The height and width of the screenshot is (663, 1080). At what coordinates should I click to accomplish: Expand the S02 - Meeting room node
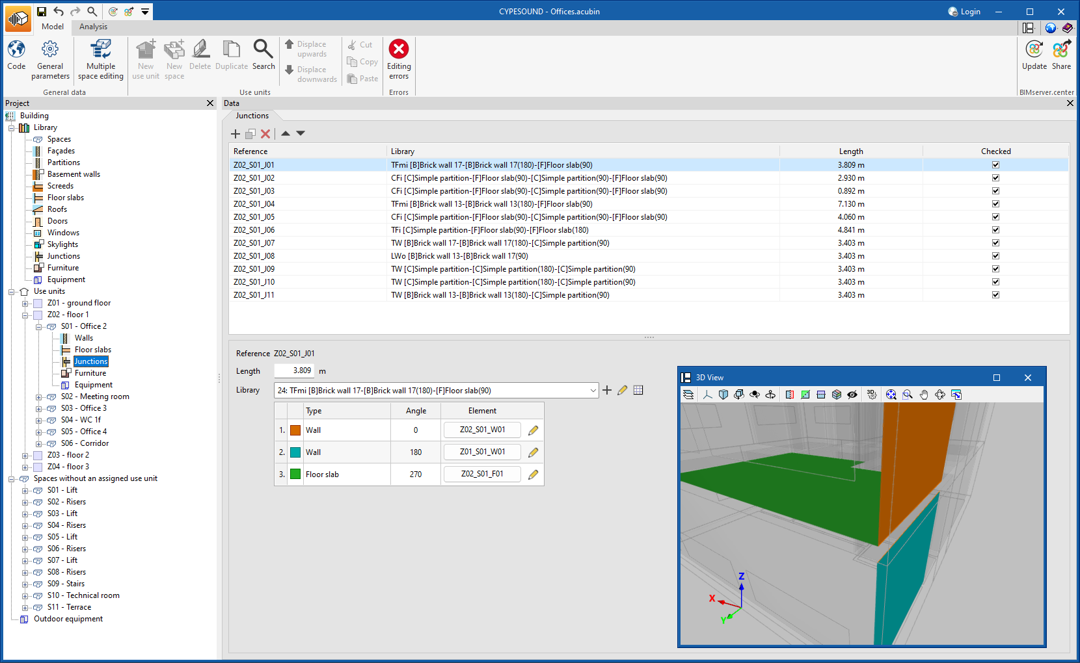coord(39,397)
